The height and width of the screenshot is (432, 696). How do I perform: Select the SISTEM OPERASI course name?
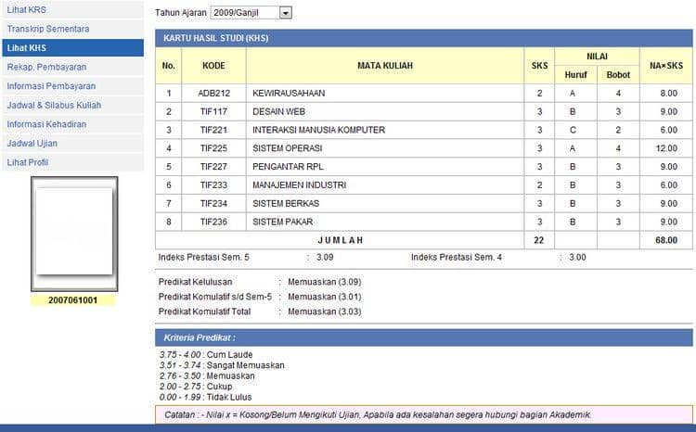(288, 148)
